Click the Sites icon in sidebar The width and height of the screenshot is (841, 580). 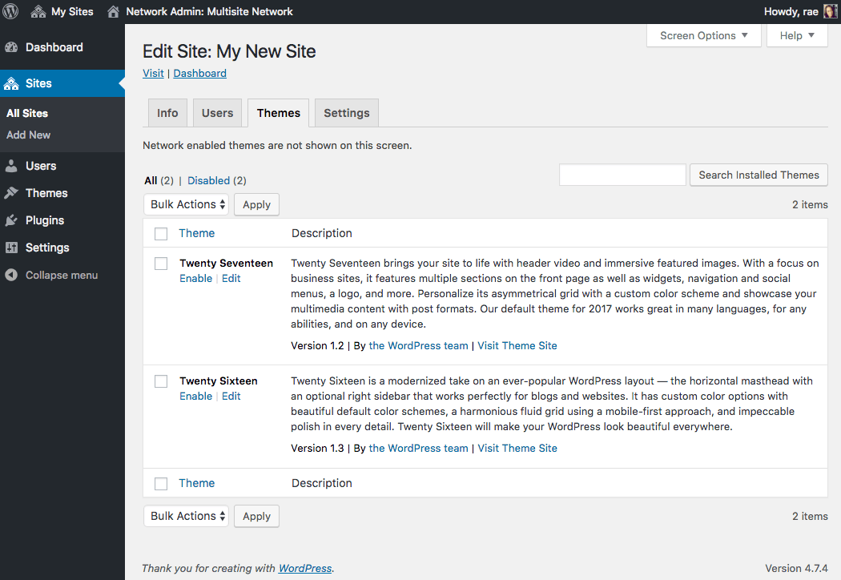tap(11, 83)
